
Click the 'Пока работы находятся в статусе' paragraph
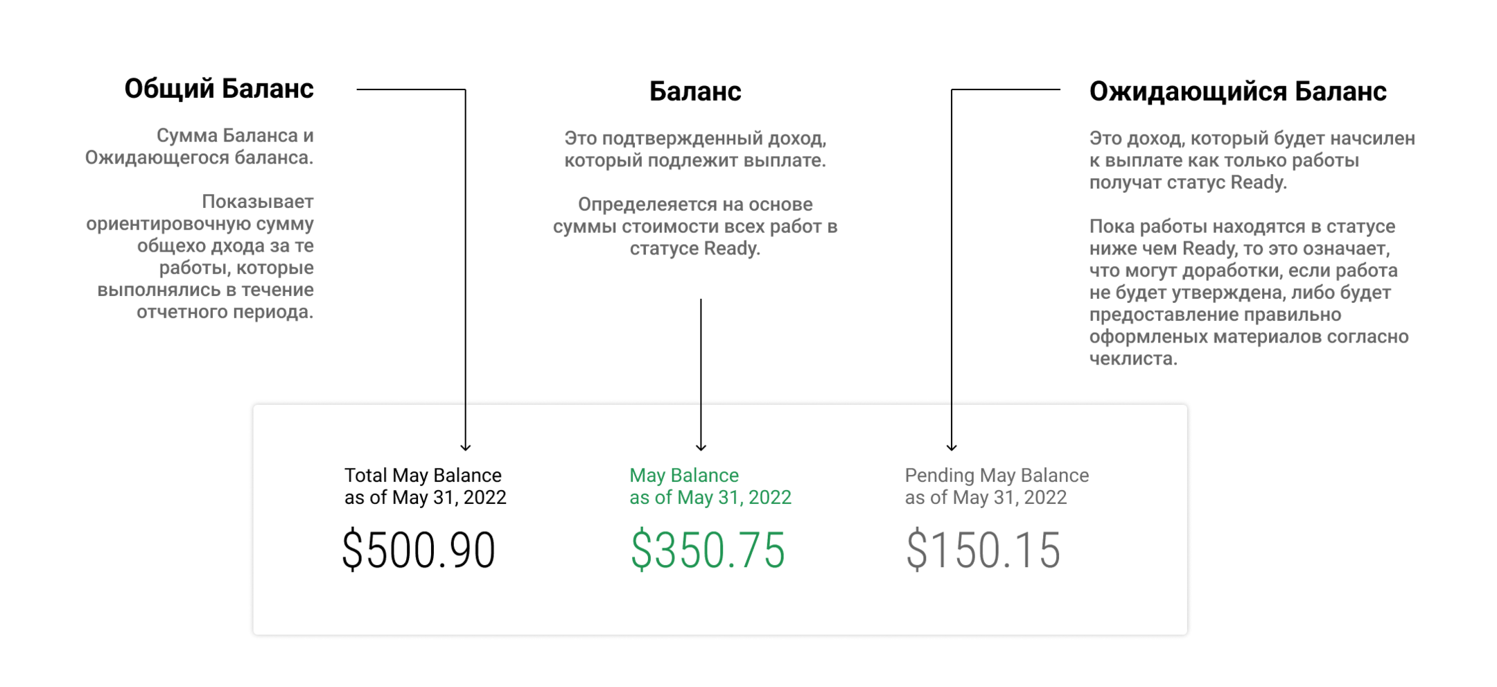coord(1247,292)
